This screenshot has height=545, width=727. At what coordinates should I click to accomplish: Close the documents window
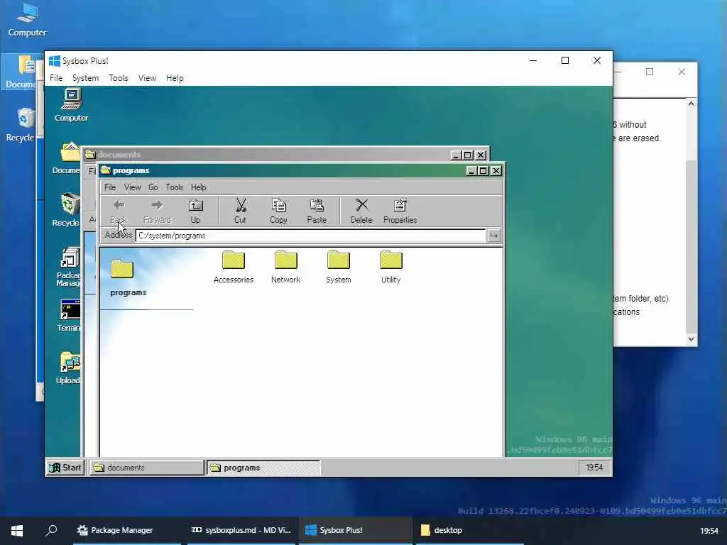tap(481, 155)
